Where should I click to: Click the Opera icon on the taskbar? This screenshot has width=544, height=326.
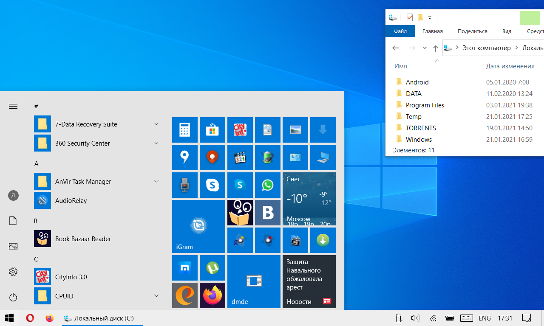click(30, 318)
